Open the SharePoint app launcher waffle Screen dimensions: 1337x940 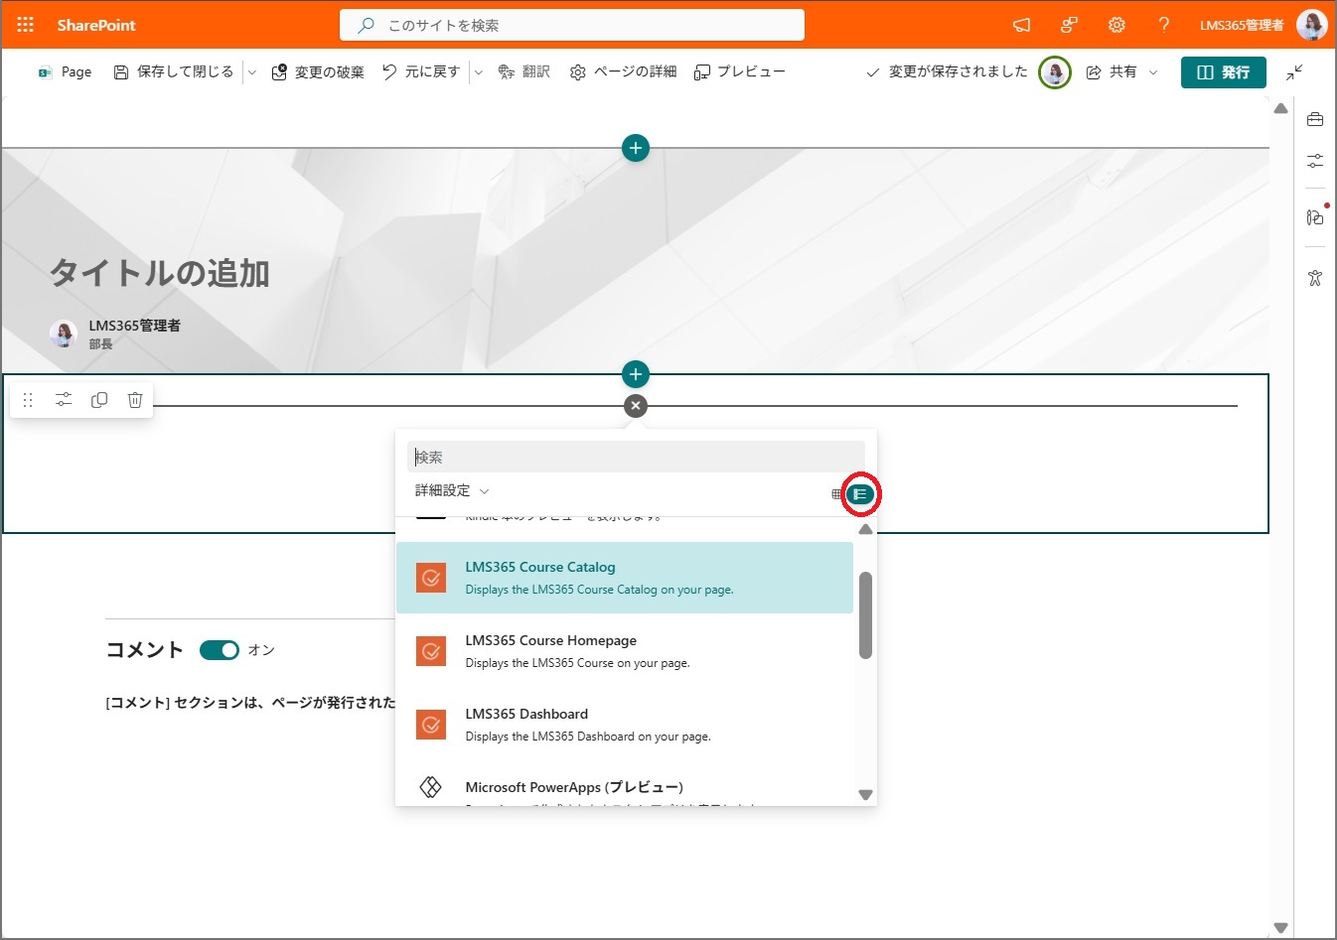pyautogui.click(x=26, y=25)
